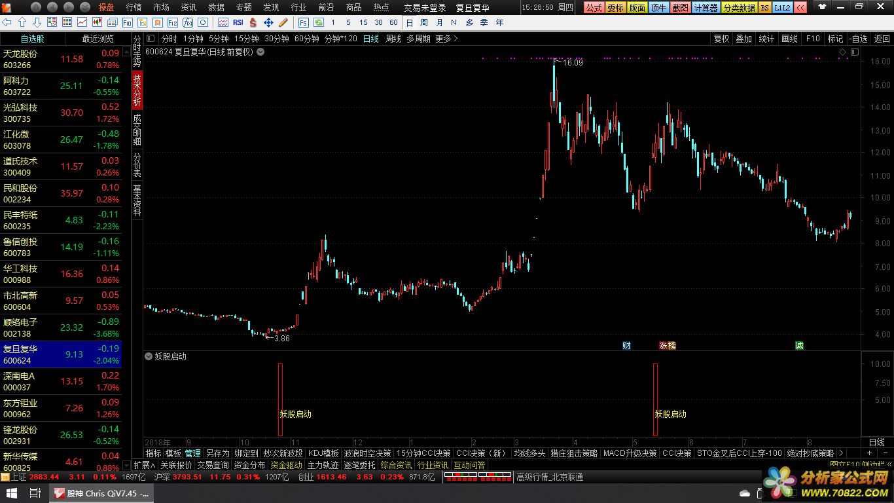This screenshot has width=894, height=503.
Task: Click the small window layout icon beside 分时
Action: tap(151, 39)
